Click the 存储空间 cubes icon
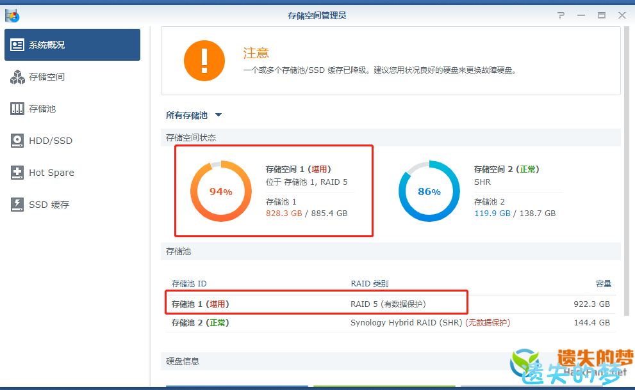This screenshot has width=635, height=390. [x=17, y=77]
